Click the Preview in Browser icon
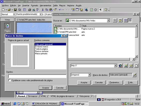This screenshot has height=106, width=141. tap(34, 10)
